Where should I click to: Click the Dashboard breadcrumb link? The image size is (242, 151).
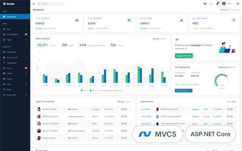224,10
